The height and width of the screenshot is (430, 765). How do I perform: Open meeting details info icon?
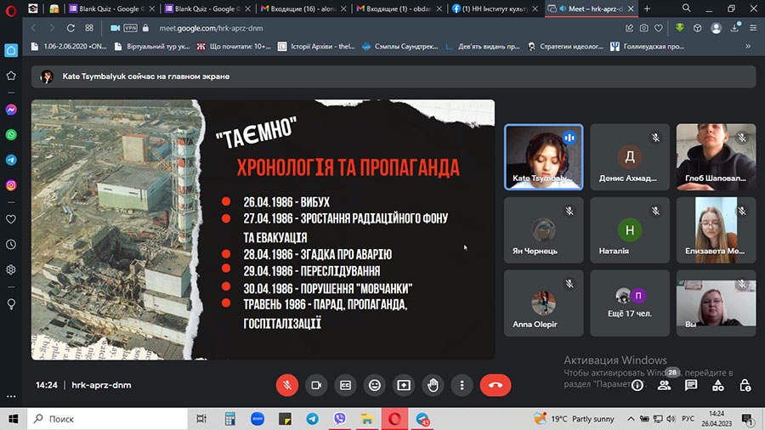point(637,386)
